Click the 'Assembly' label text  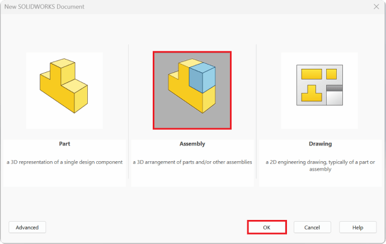pyautogui.click(x=192, y=144)
